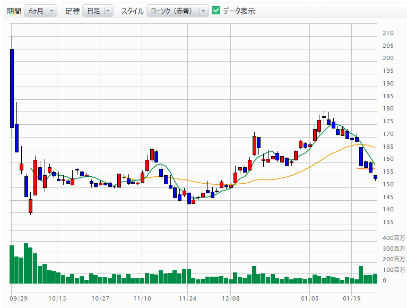
Task: Click the 210 price axis label
Action: [388, 33]
